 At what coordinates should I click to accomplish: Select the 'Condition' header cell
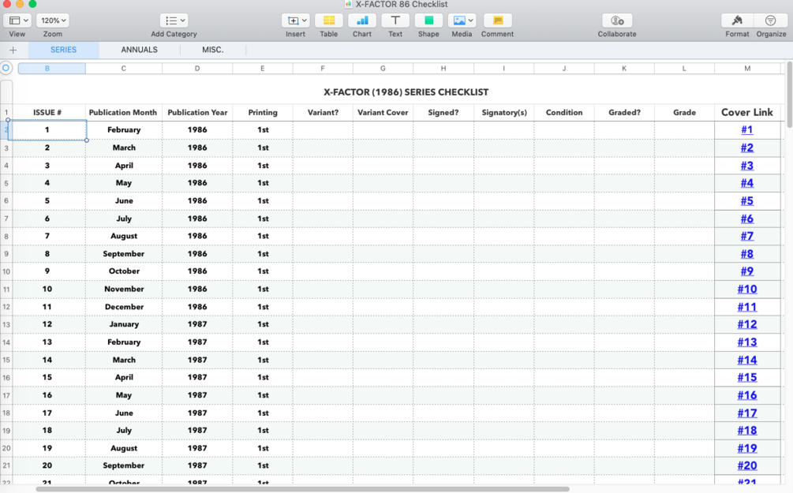[x=564, y=113]
